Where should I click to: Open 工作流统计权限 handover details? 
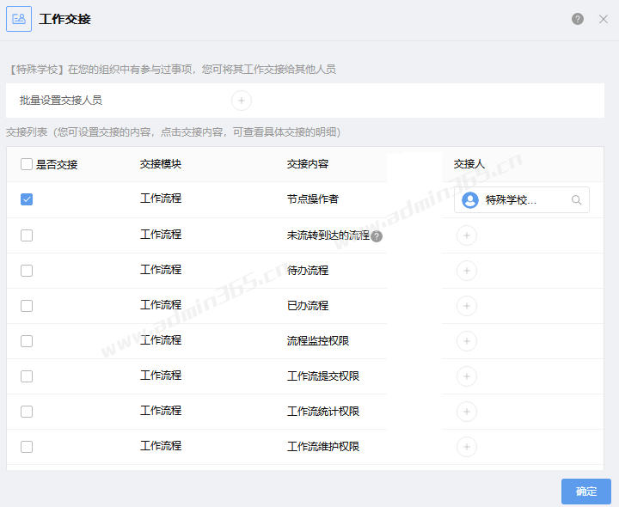click(x=323, y=412)
